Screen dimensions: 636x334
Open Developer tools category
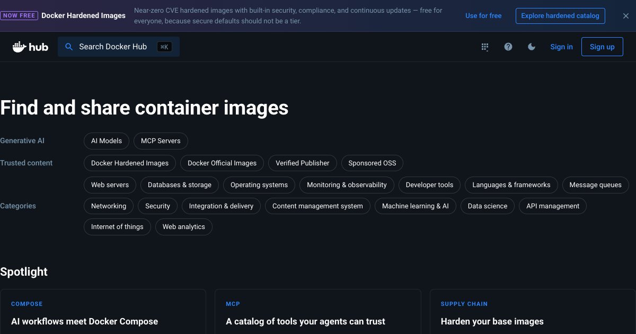[429, 185]
